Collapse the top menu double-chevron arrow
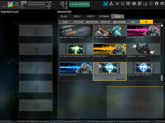 (162, 4)
